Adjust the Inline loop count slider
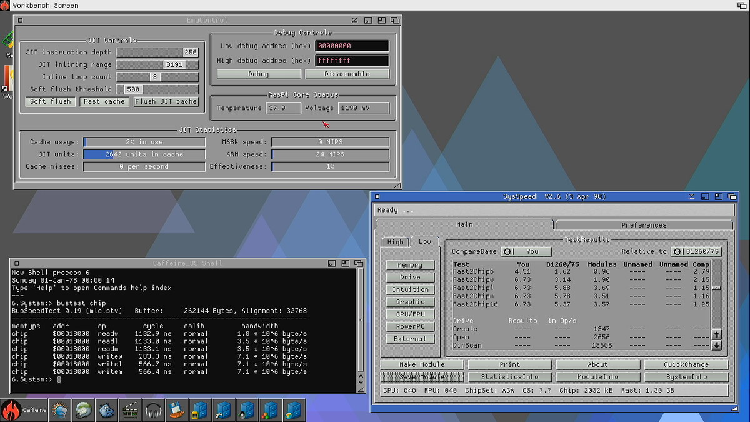Image resolution: width=750 pixels, height=422 pixels. (157, 77)
